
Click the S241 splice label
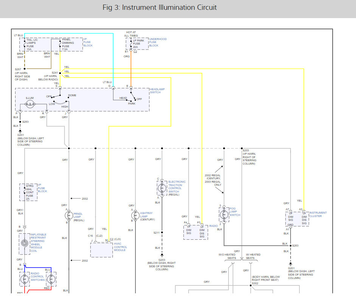[55, 73]
